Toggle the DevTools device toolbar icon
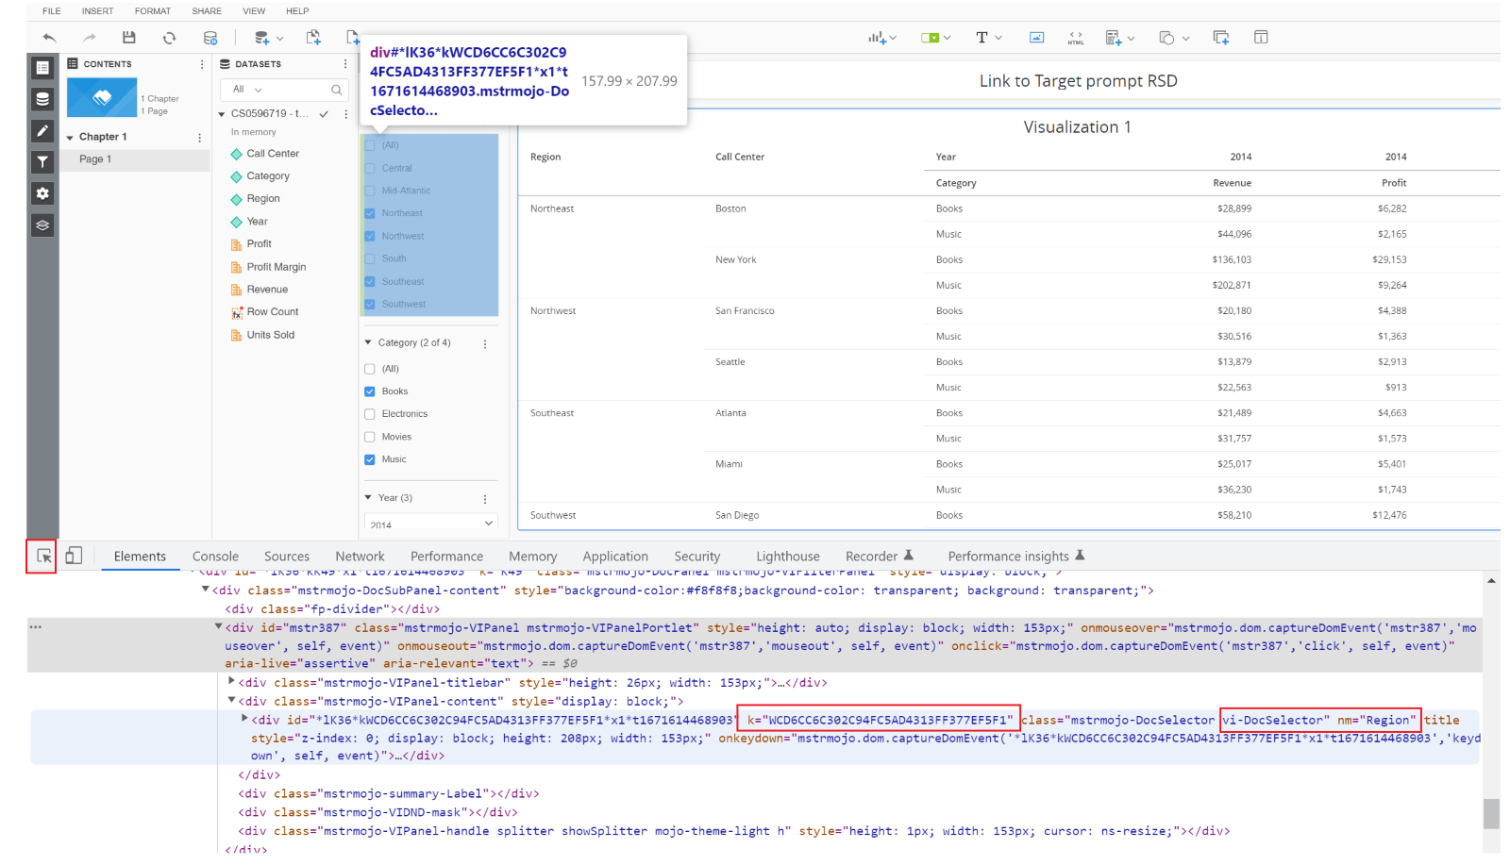The width and height of the screenshot is (1510, 865). [74, 557]
